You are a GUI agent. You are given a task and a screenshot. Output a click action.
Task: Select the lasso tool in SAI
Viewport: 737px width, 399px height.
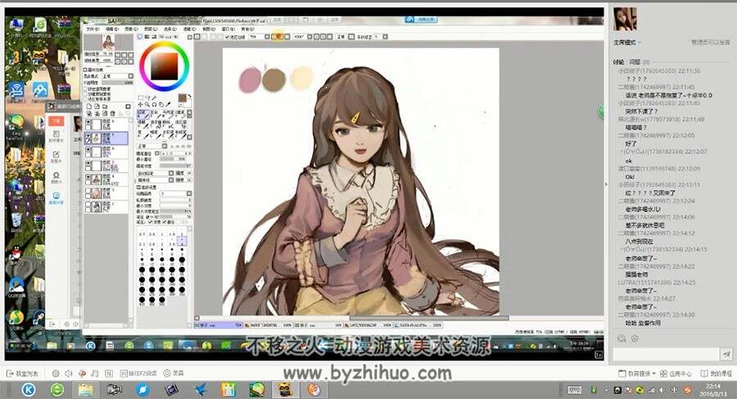point(147,97)
